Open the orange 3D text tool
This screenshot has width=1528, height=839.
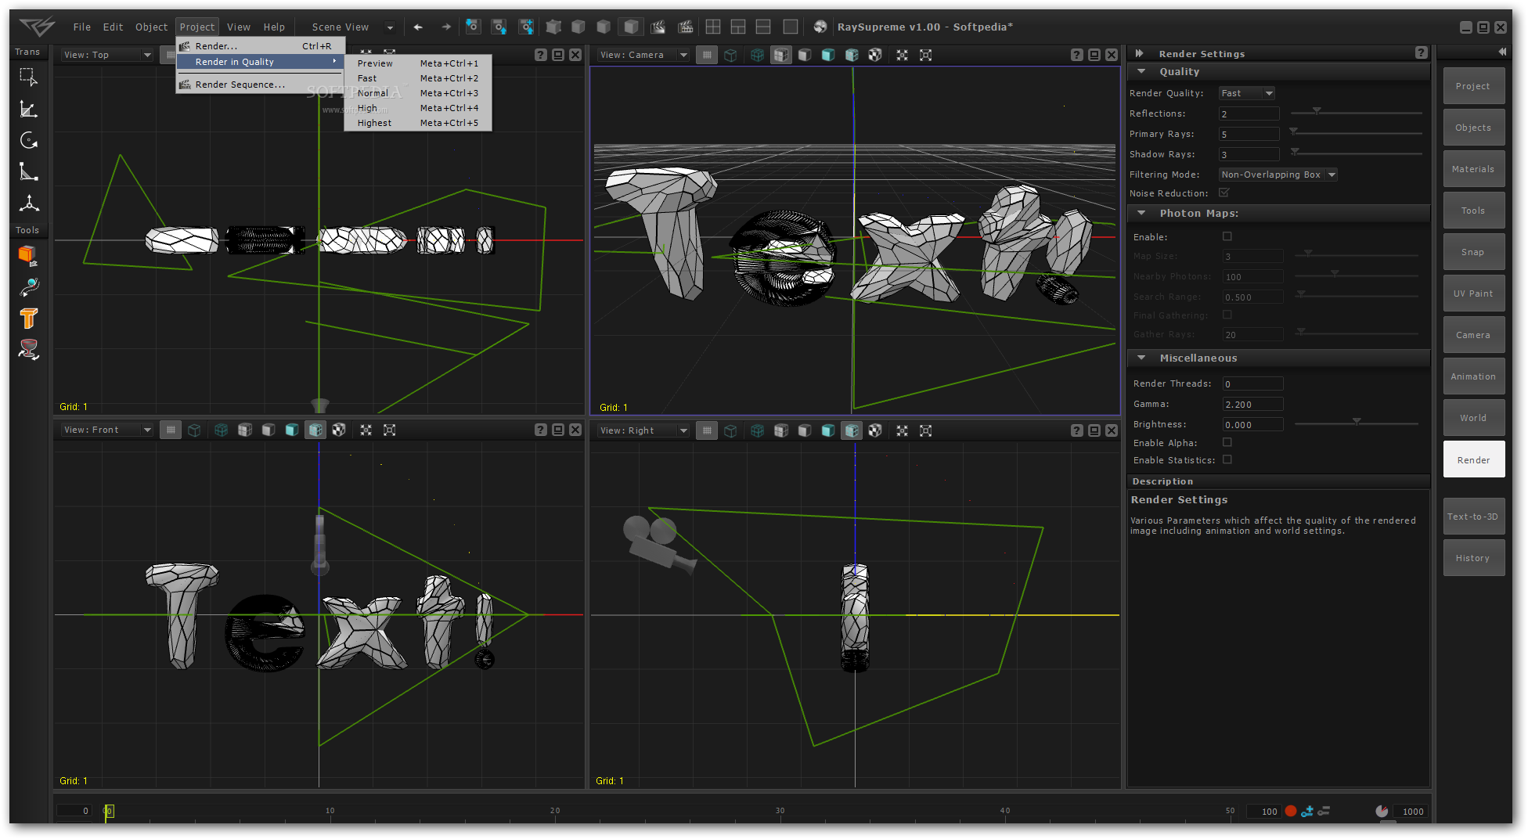pyautogui.click(x=28, y=318)
